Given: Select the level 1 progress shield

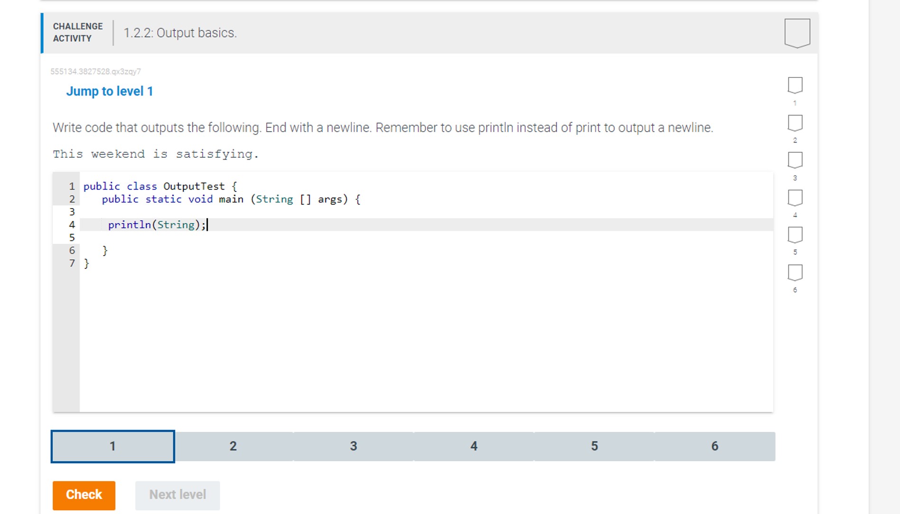Looking at the screenshot, I should tap(794, 85).
